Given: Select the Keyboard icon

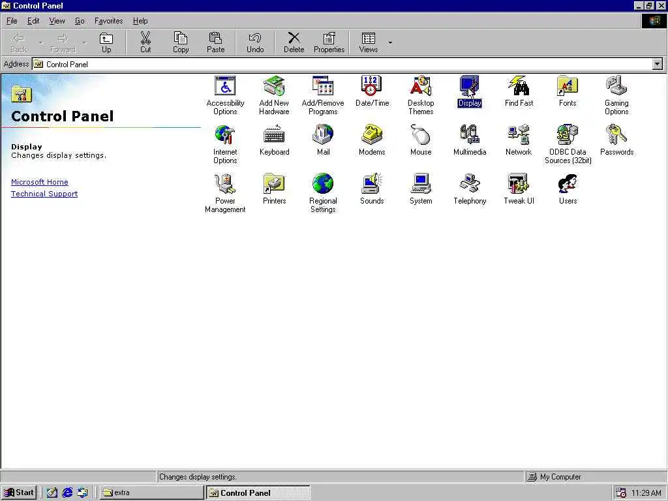Looking at the screenshot, I should point(274,140).
